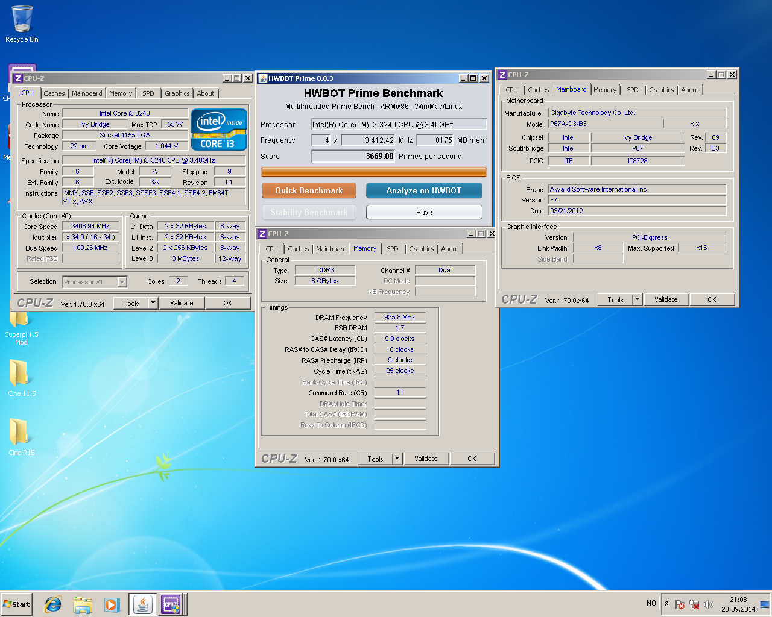Click Analyze on HWBOT
Image resolution: width=772 pixels, height=617 pixels.
click(x=424, y=190)
